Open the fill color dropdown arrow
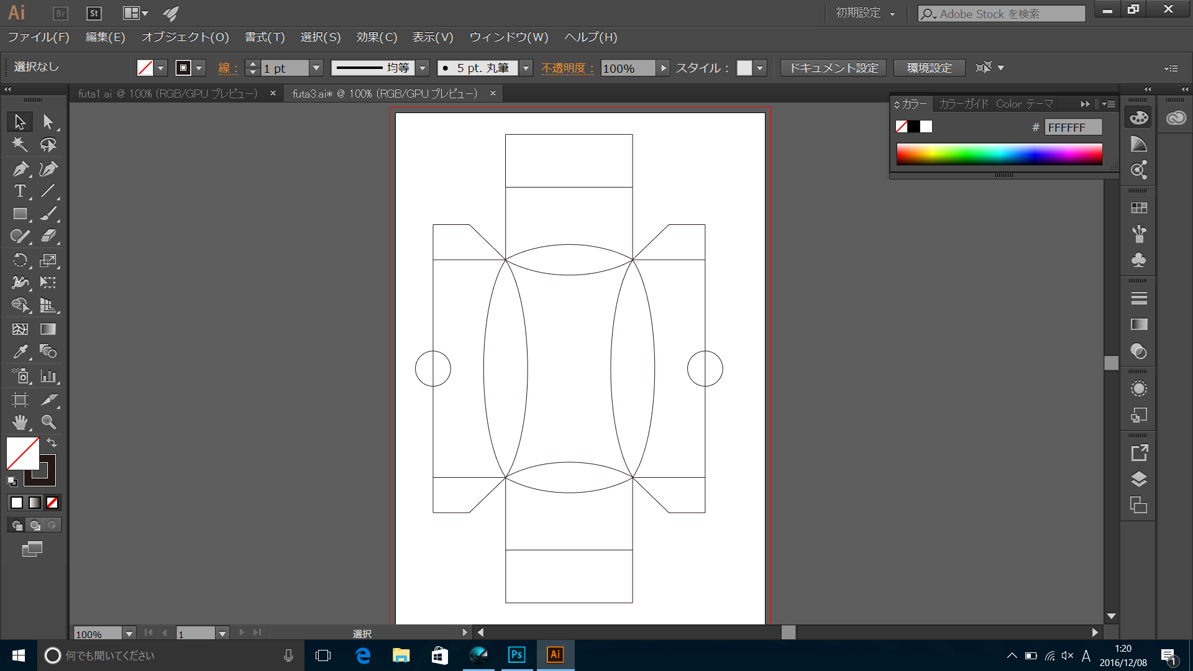 click(x=161, y=68)
